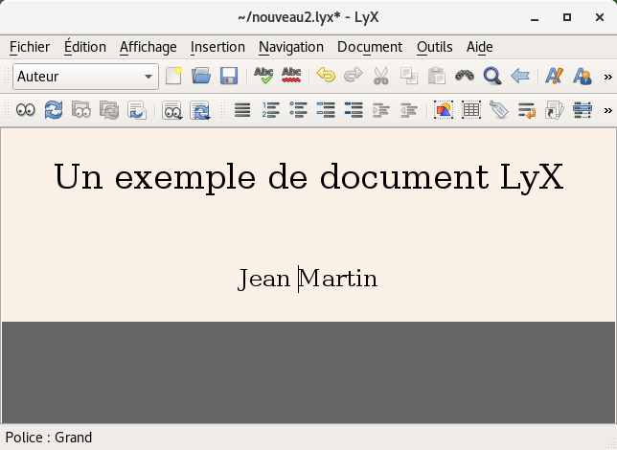Open update other formats dropdown icon
This screenshot has height=450, width=617.
200,110
